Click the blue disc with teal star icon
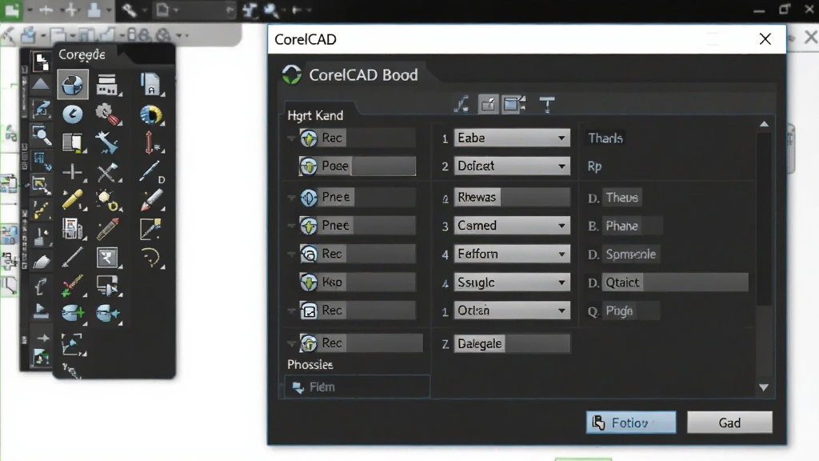This screenshot has width=819, height=461. point(108,313)
